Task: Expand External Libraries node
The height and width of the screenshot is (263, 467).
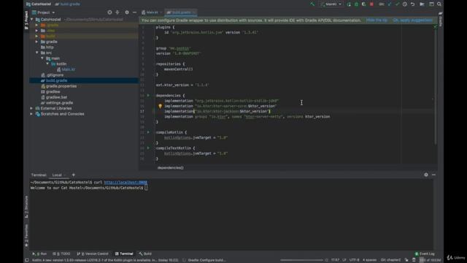Action: (31, 108)
